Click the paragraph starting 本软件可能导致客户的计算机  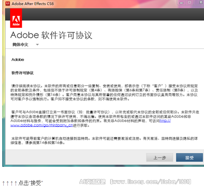tap(104, 141)
